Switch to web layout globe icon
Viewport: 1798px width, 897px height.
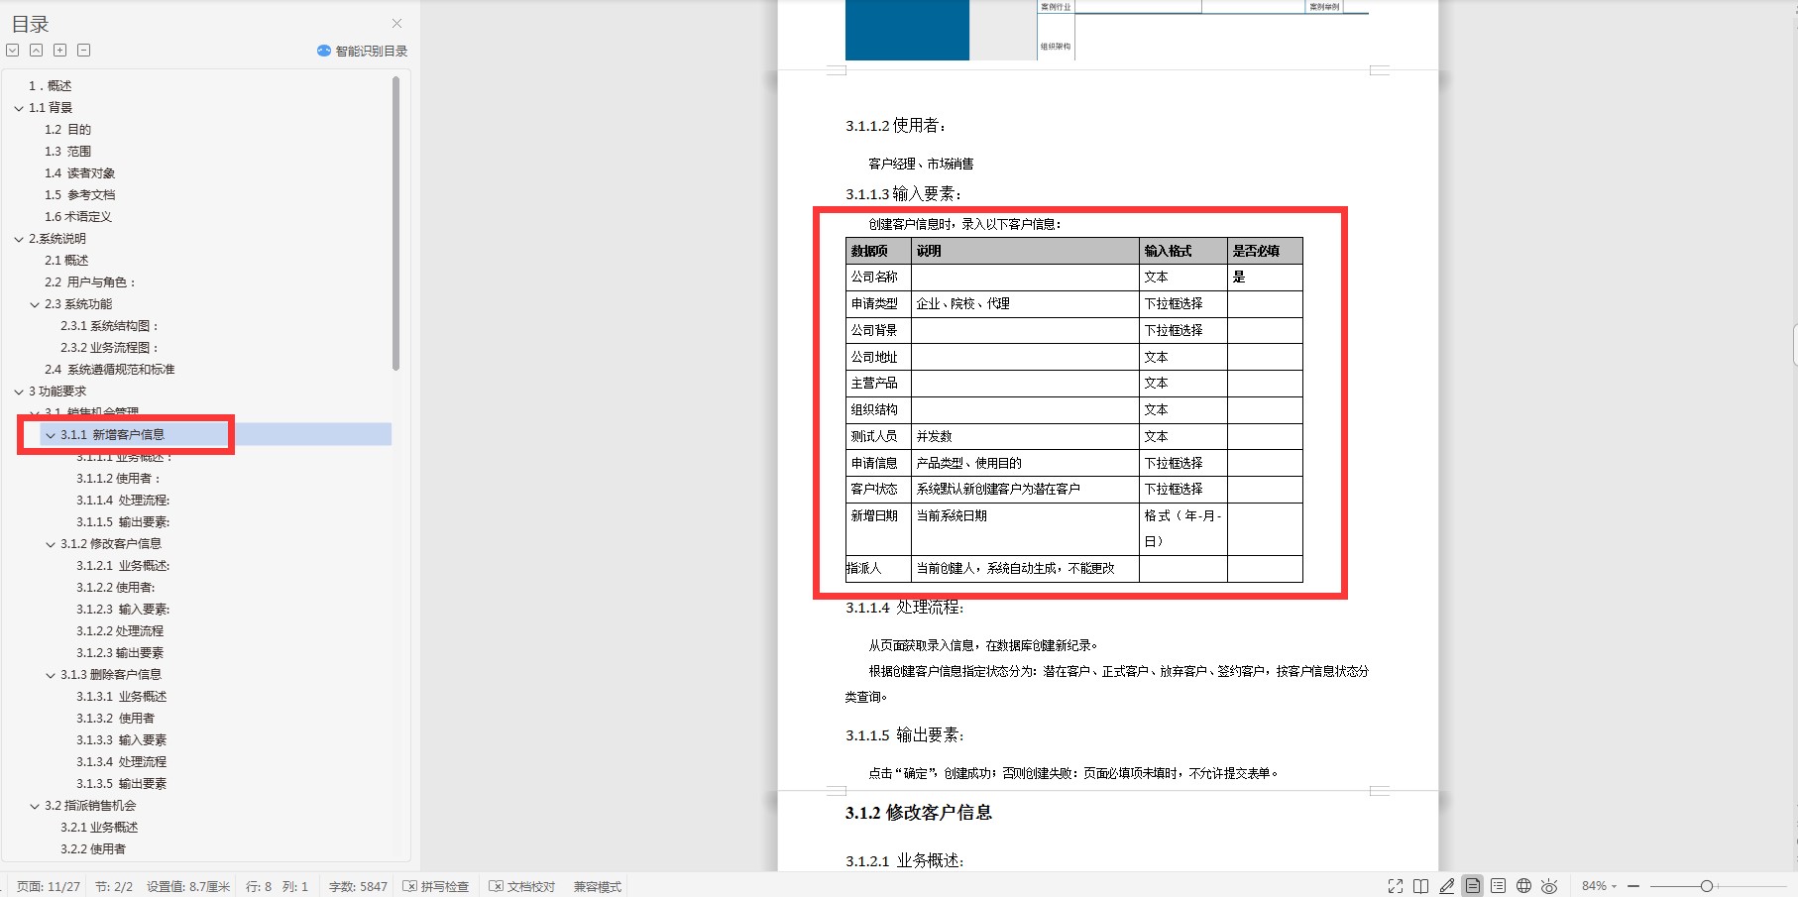[x=1524, y=886]
